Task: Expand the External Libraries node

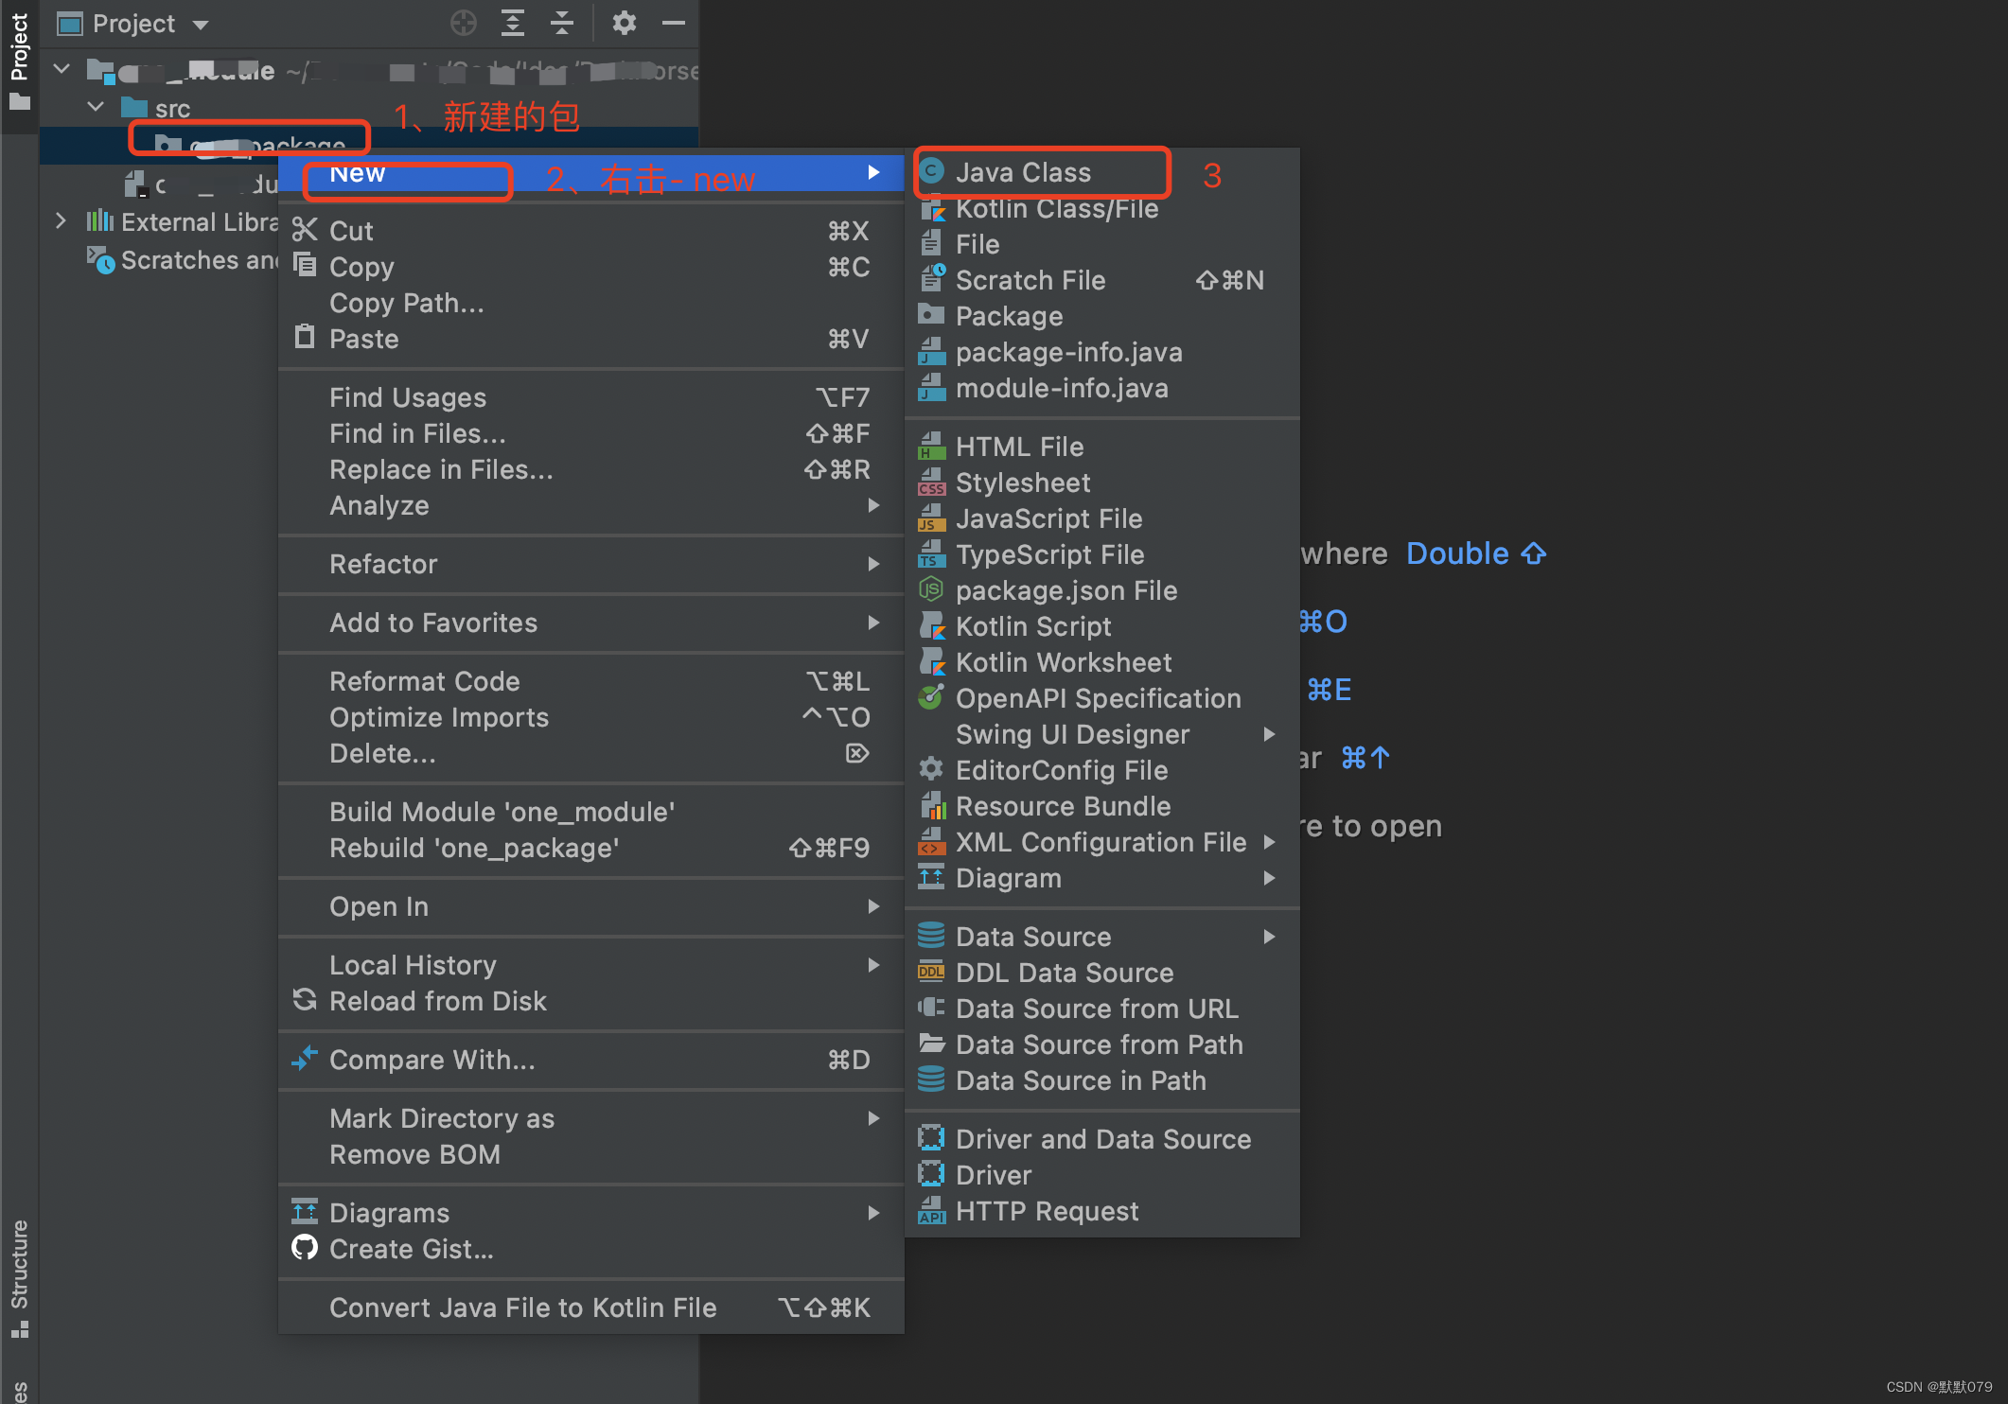Action: (x=62, y=221)
